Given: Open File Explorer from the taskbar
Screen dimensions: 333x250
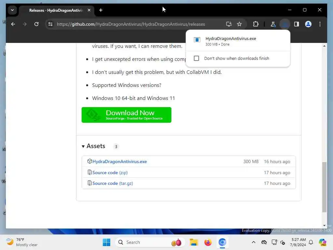Looking at the screenshot, I should point(194,242).
